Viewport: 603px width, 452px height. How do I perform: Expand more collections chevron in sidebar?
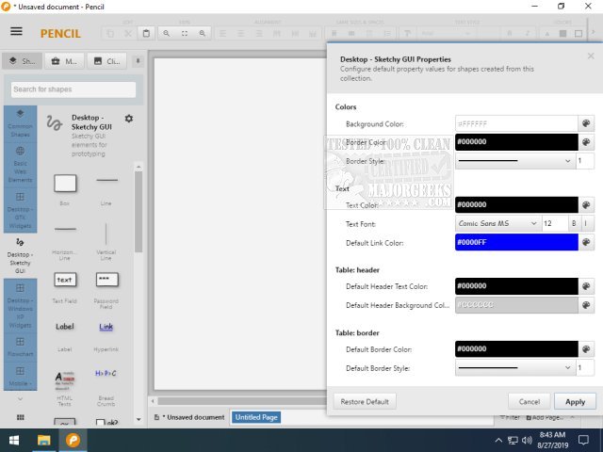point(21,399)
